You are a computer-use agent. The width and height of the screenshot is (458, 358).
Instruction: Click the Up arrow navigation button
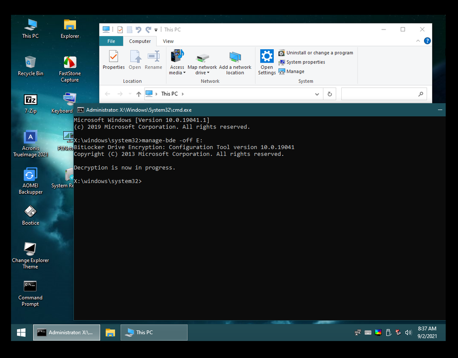pyautogui.click(x=139, y=94)
